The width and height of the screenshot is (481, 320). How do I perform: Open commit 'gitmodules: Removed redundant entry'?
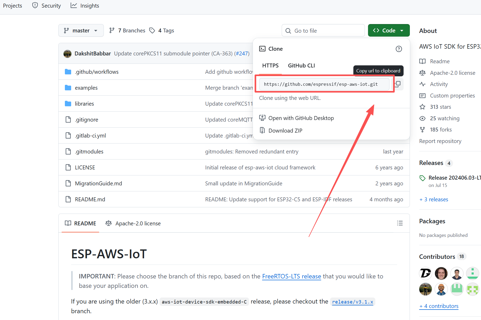coord(252,152)
